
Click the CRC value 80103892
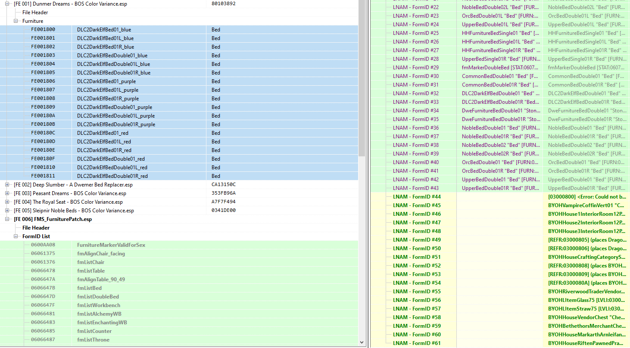point(224,4)
